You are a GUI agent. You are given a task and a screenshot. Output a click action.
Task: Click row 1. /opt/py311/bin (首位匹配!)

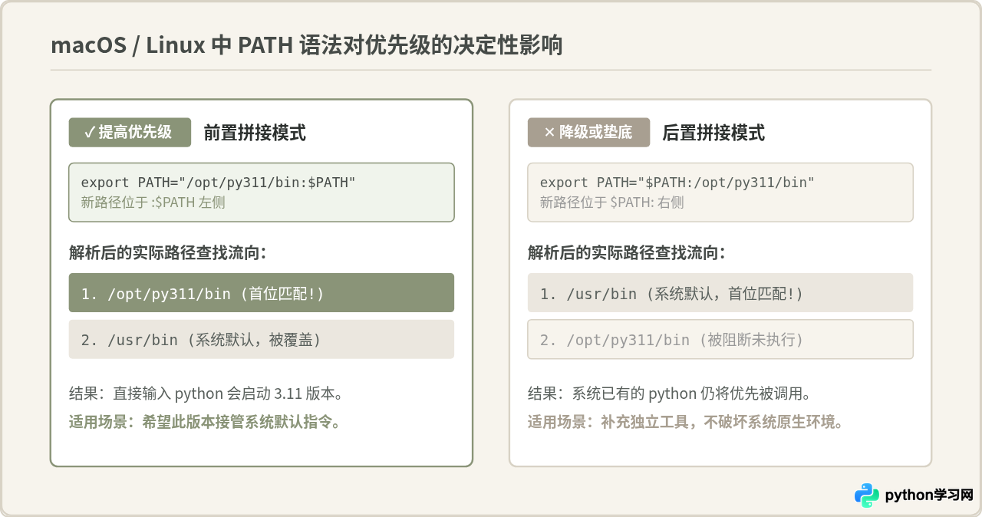[262, 293]
